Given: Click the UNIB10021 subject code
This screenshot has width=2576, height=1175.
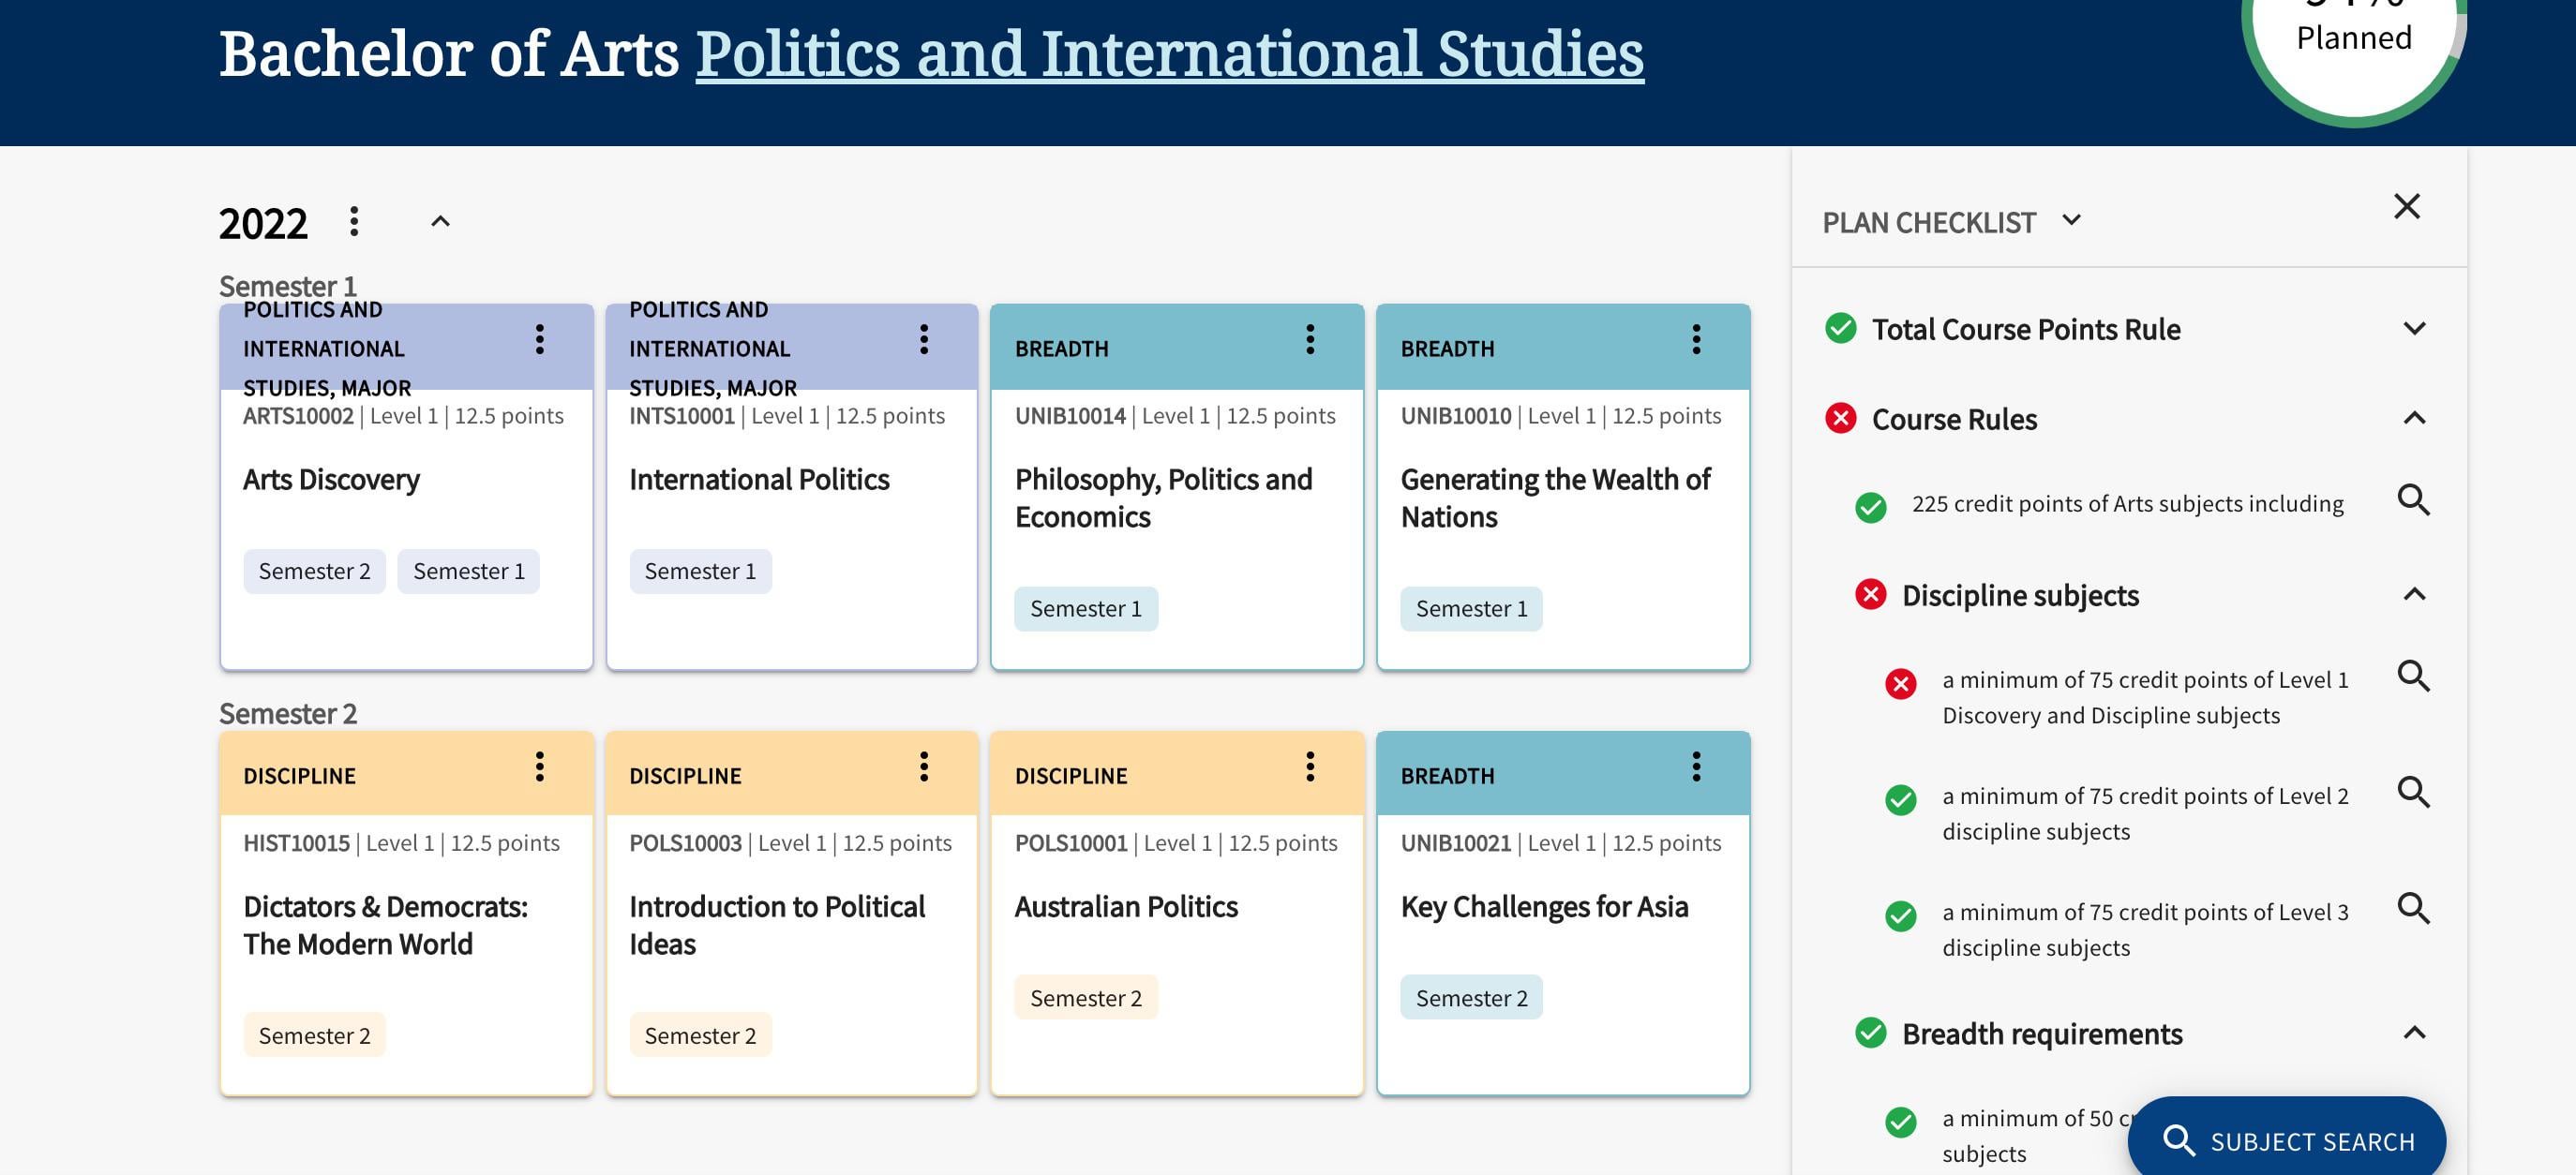Looking at the screenshot, I should (x=1456, y=843).
